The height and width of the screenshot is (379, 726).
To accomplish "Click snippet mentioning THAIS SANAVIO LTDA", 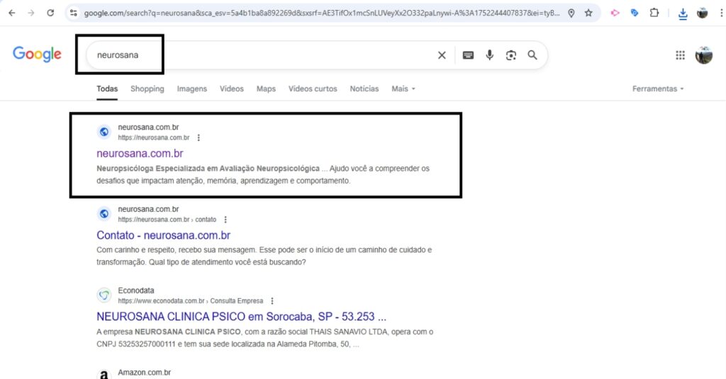I will (265, 338).
